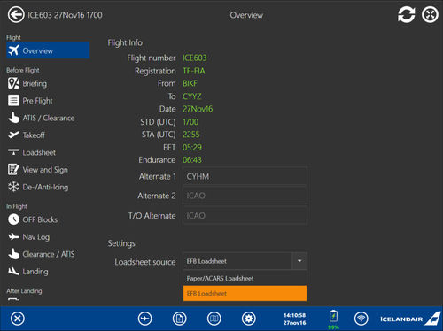Image resolution: width=443 pixels, height=331 pixels.
Task: Open View and Sign page
Action: click(x=38, y=170)
